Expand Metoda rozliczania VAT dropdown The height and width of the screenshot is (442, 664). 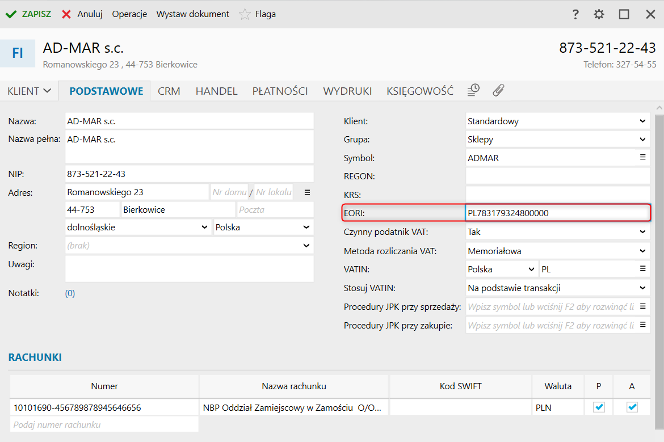(642, 251)
